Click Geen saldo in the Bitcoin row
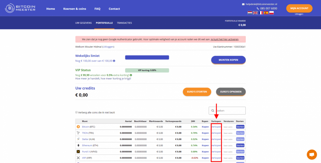The image size is (321, 163). (229, 127)
